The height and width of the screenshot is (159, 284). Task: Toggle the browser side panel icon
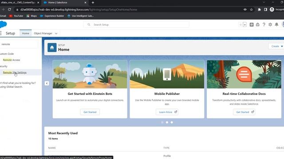click(x=265, y=10)
